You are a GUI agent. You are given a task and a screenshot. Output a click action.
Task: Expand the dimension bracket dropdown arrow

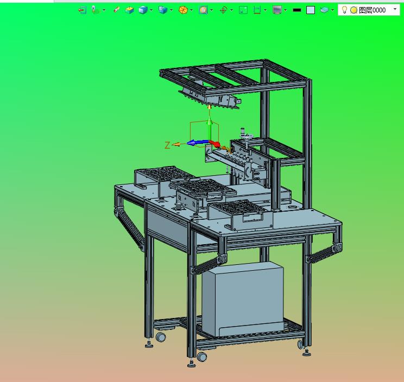(266, 10)
